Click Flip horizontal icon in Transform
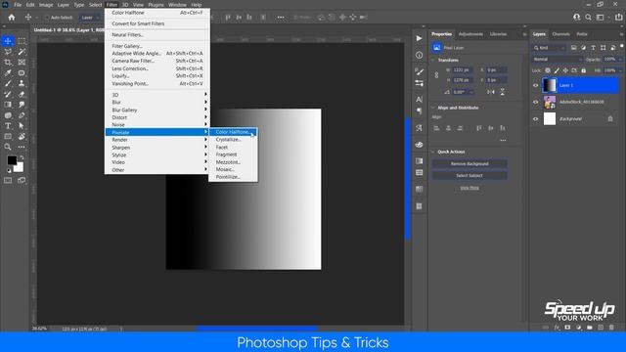626x352 pixels. pyautogui.click(x=491, y=92)
